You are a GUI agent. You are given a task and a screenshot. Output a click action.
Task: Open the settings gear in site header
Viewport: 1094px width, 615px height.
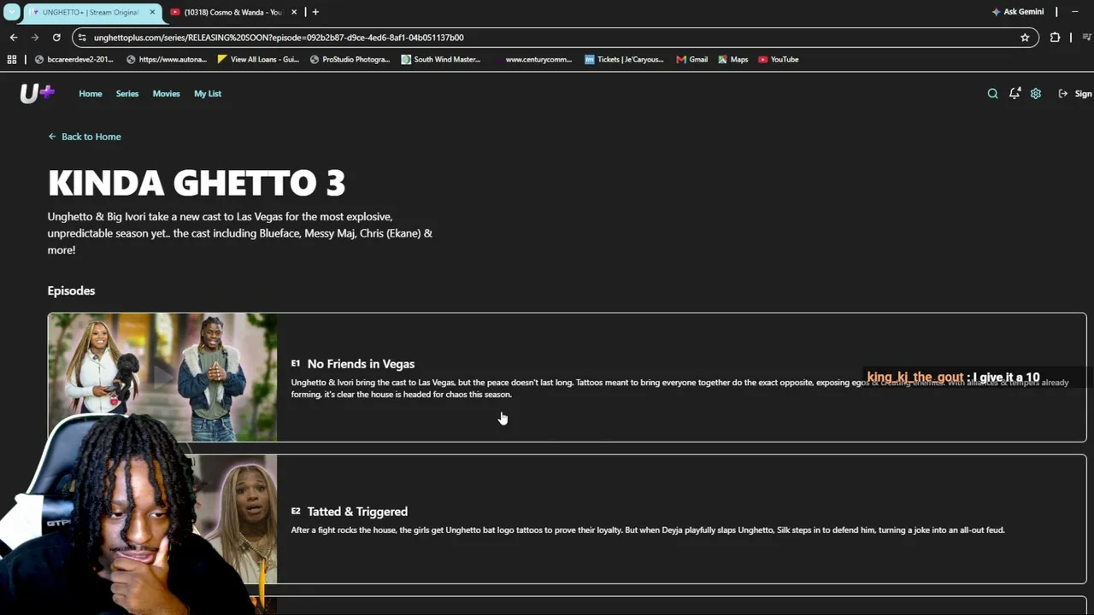1036,94
